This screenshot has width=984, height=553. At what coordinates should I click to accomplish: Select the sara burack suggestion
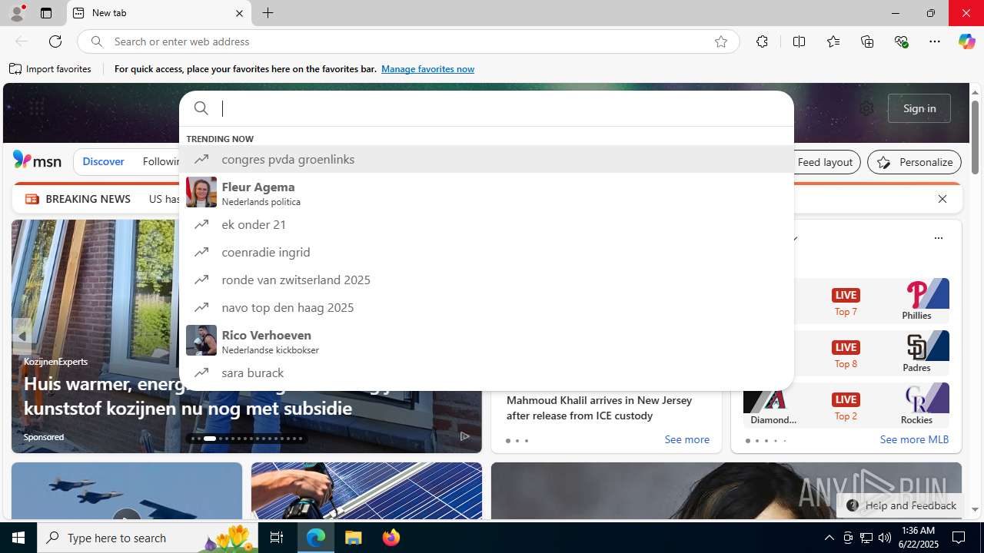point(486,373)
